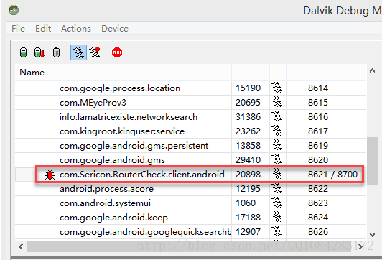This screenshot has width=382, height=260.
Task: Click the thread icon in the 1060 row
Action: tap(277, 203)
